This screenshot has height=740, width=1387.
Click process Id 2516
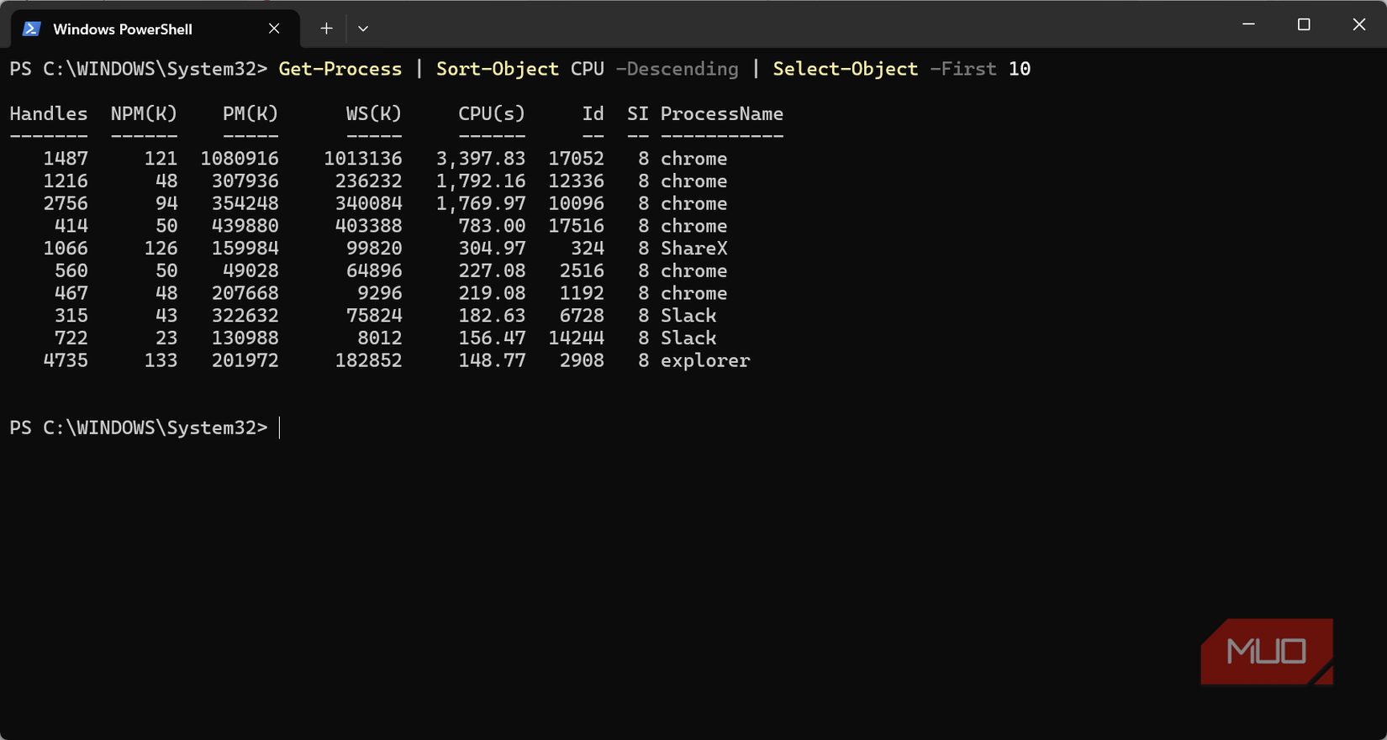pyautogui.click(x=582, y=270)
